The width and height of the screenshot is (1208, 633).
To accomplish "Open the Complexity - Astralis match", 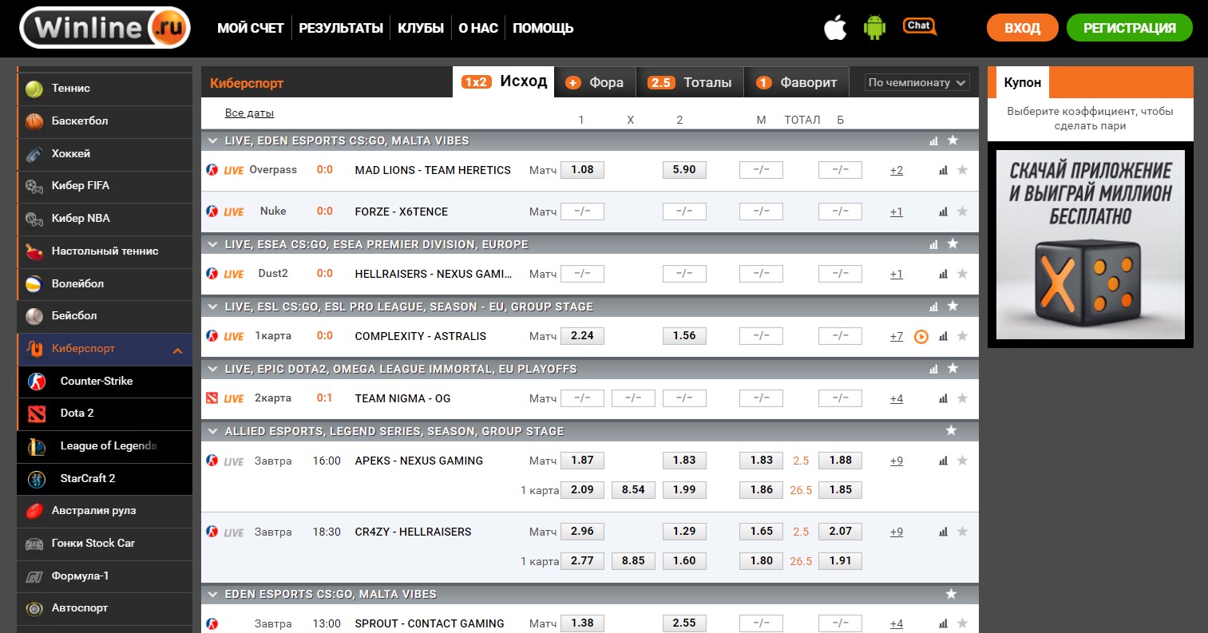I will [420, 336].
